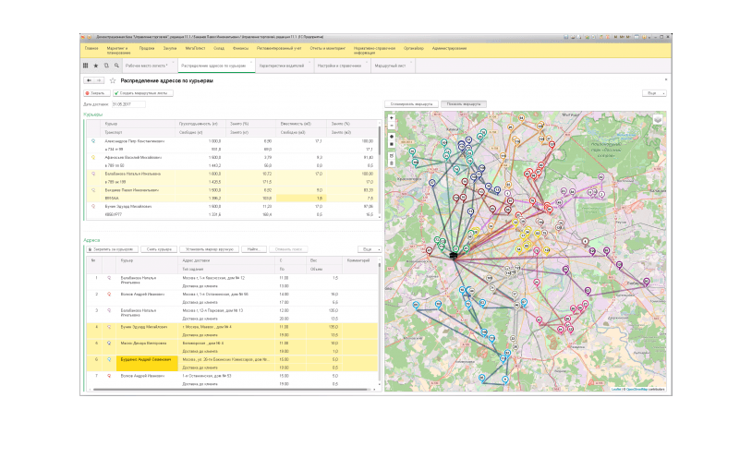Open the Leaflet attribution link on map

(x=616, y=390)
